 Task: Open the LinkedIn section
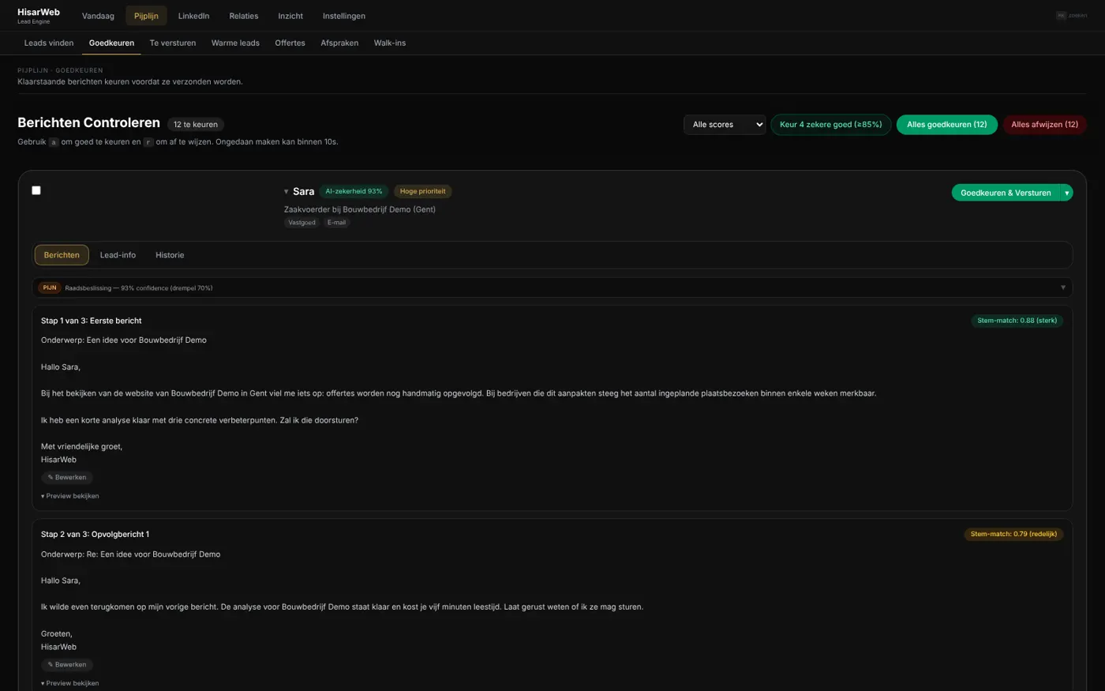tap(193, 16)
